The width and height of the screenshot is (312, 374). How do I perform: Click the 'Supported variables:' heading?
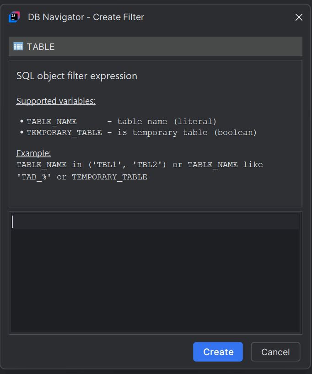tap(56, 101)
